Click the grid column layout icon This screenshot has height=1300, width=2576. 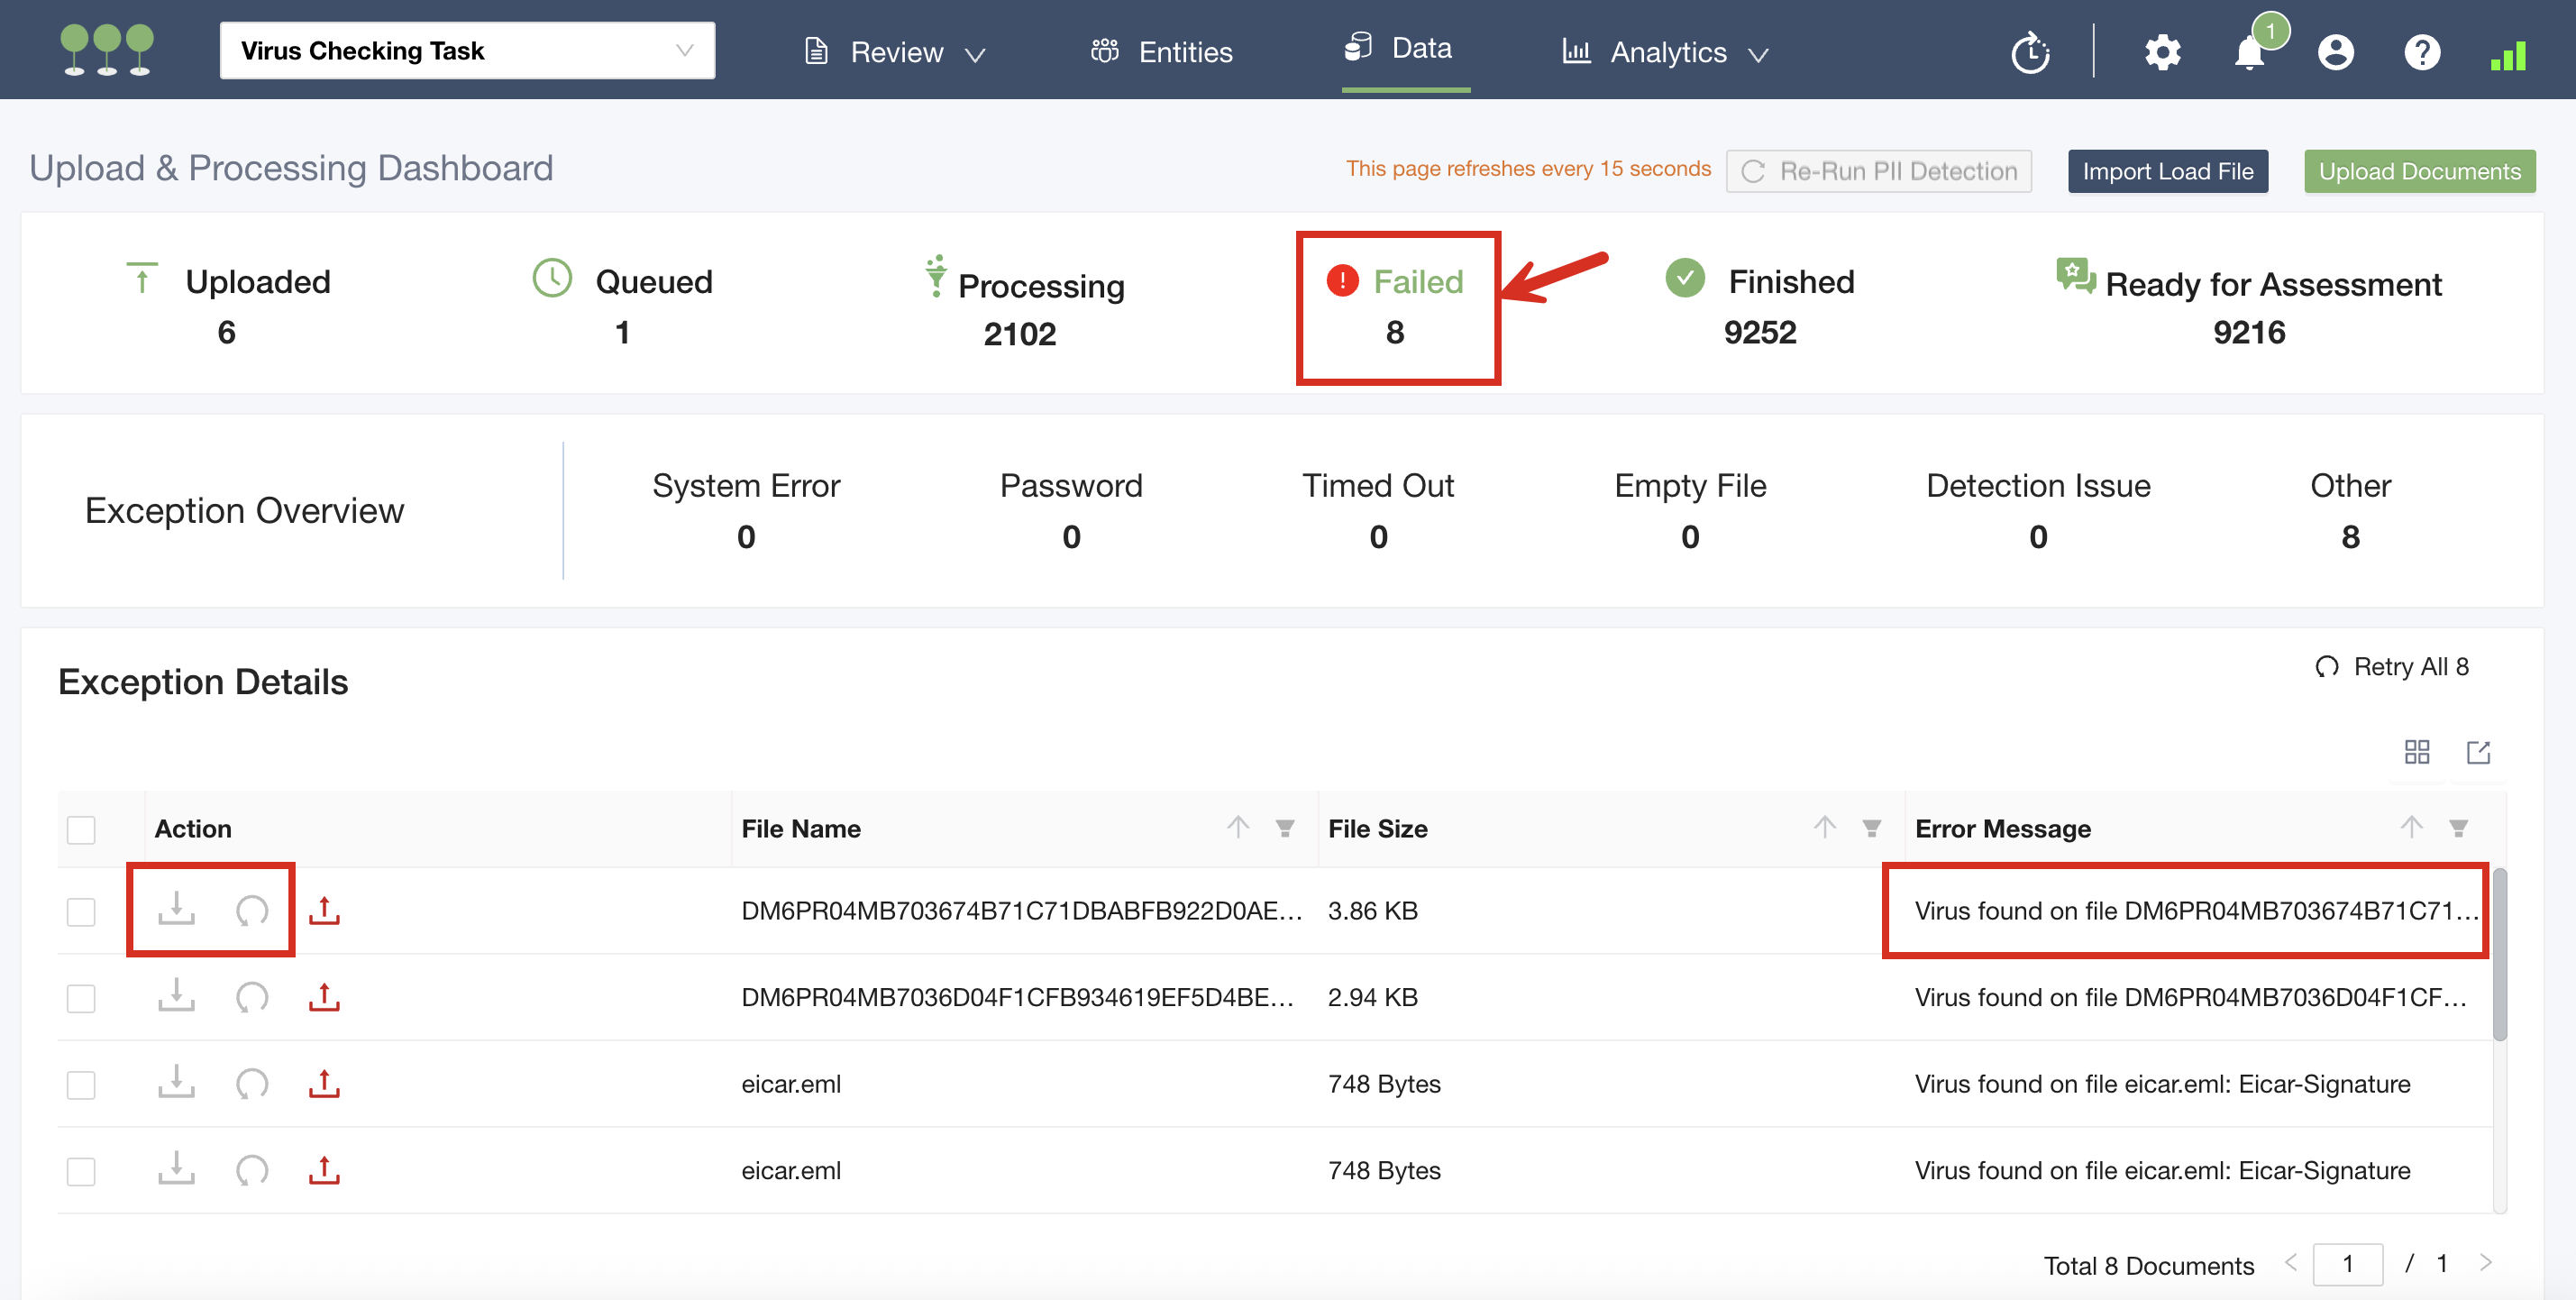pos(2417,752)
